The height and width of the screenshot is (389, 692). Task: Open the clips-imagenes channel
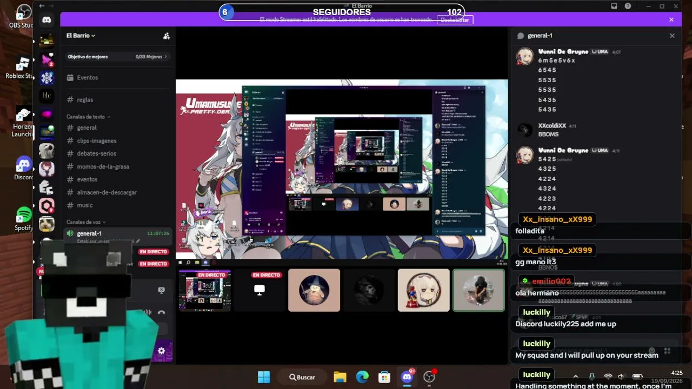click(x=118, y=141)
